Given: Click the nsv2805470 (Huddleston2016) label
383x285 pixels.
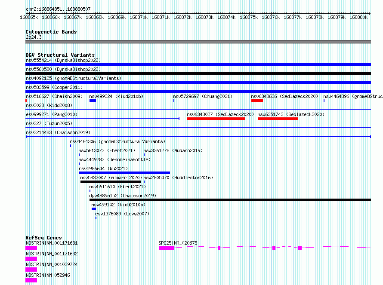Looking at the screenshot, I should click(x=178, y=178).
